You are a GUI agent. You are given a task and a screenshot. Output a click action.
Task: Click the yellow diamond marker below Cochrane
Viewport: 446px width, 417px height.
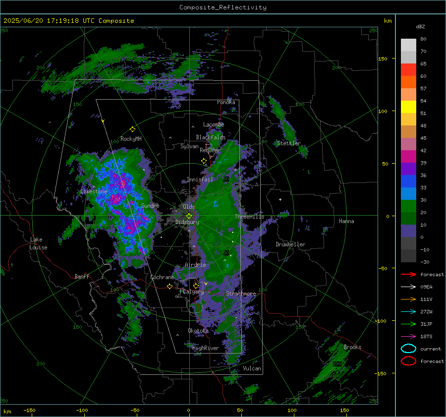[169, 287]
